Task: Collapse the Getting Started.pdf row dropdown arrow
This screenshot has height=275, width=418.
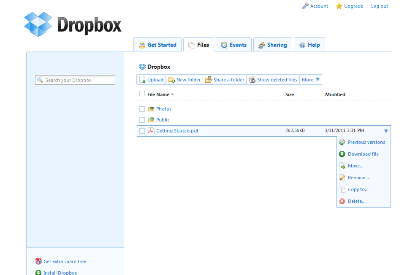Action: (386, 131)
